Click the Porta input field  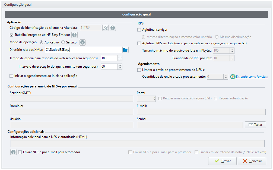point(146,99)
